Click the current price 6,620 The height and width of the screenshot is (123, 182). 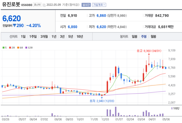pyautogui.click(x=12, y=19)
